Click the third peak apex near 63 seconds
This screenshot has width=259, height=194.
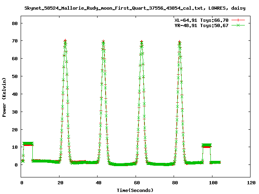point(142,42)
